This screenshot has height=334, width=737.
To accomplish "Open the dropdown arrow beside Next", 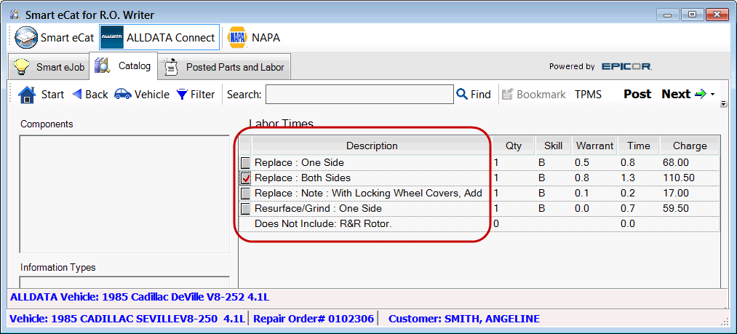I will [x=713, y=95].
